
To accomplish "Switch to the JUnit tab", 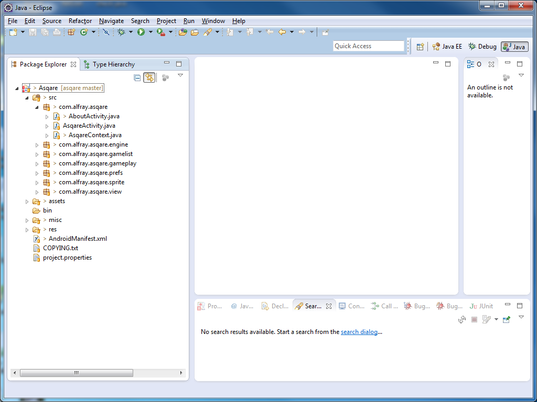I will coord(481,306).
